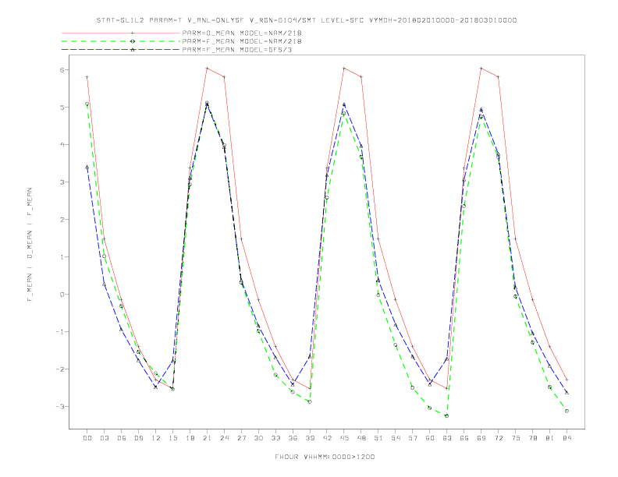Click x-axis tick label 21
The width and height of the screenshot is (618, 477).
tap(207, 438)
